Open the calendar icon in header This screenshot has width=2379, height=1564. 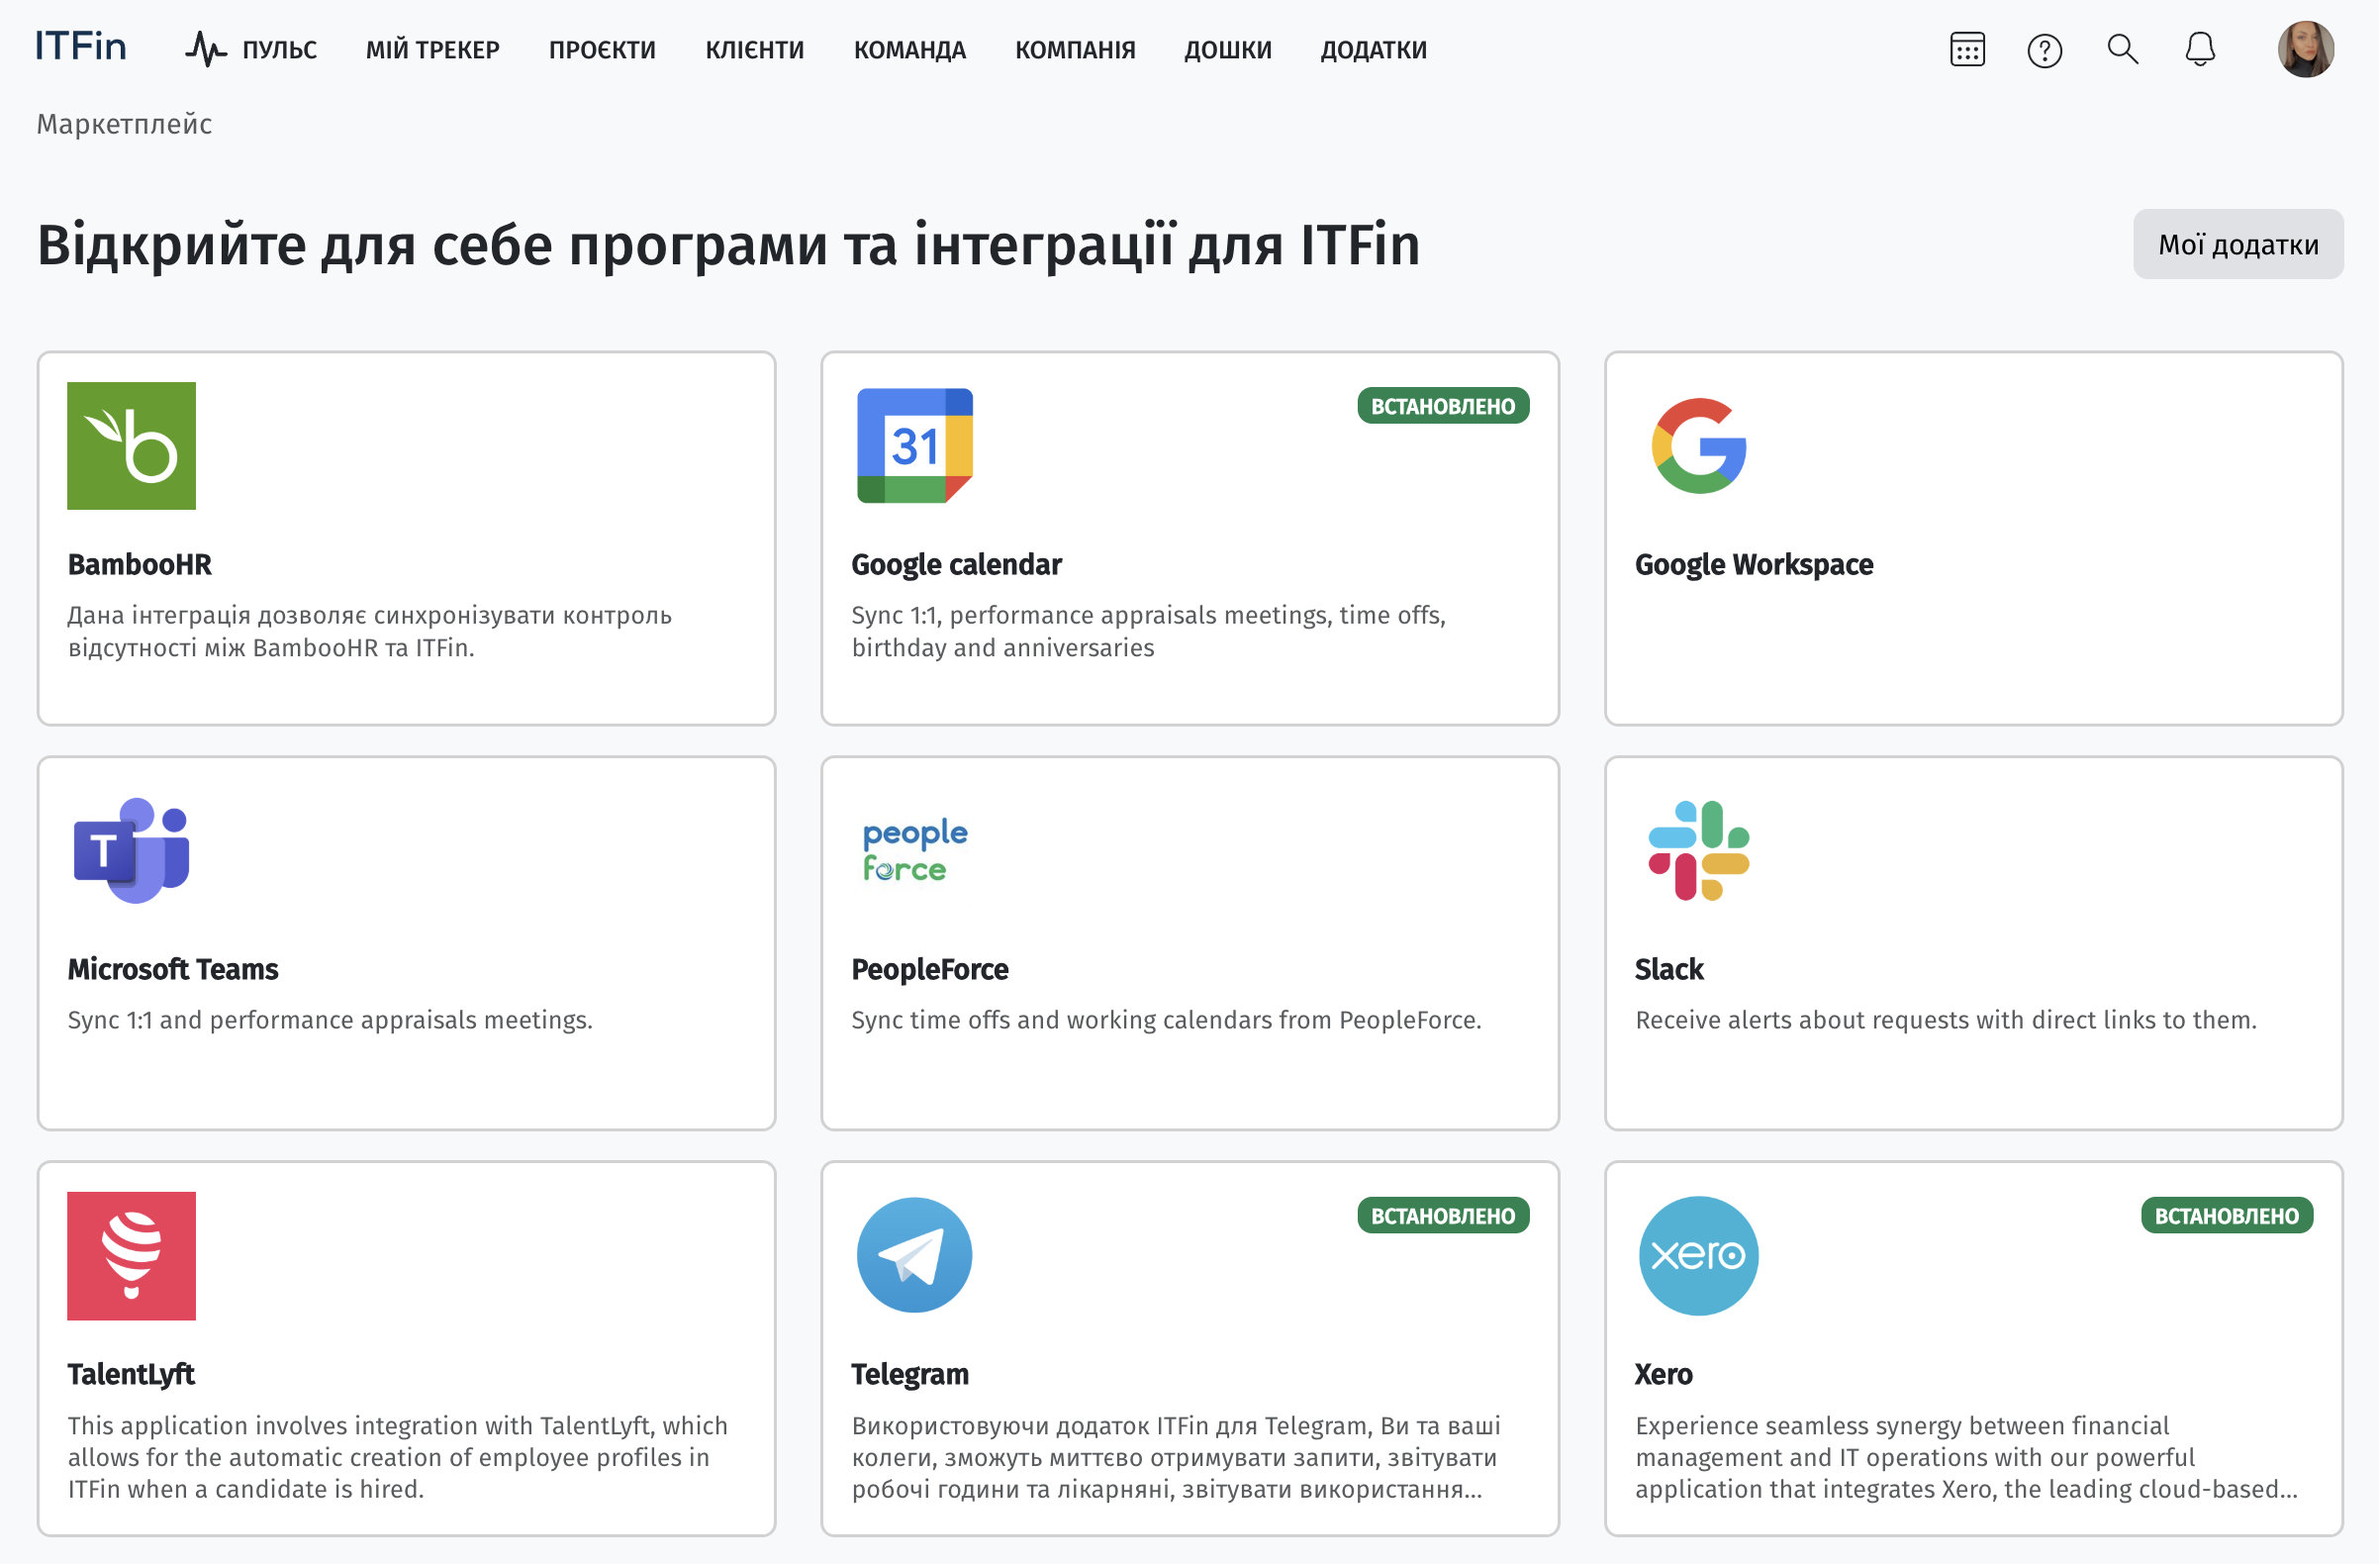coord(1967,49)
